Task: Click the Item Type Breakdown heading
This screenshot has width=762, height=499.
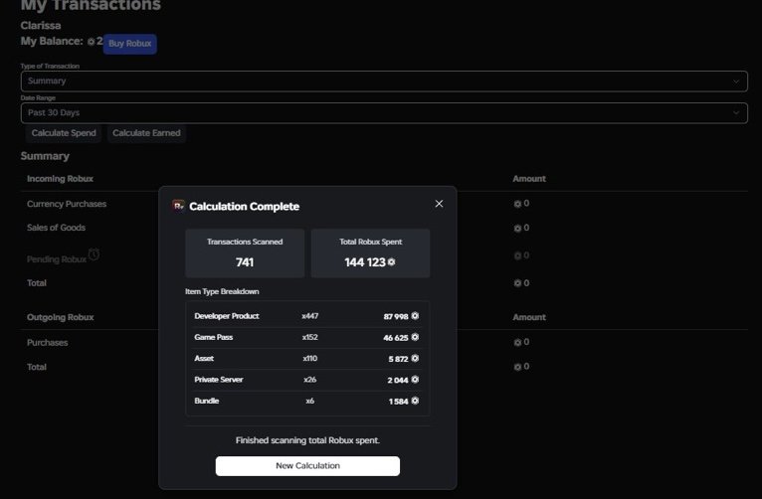Action: (222, 291)
